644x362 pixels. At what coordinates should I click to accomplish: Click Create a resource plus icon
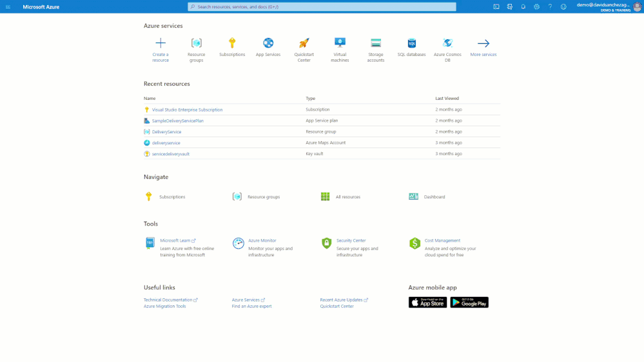pos(161,43)
